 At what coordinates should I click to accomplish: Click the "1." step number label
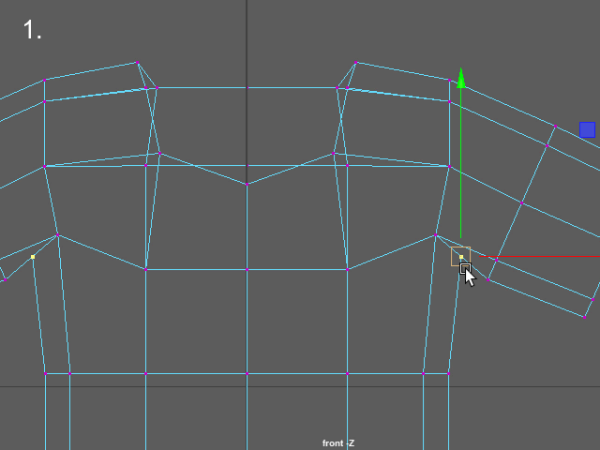point(33,30)
